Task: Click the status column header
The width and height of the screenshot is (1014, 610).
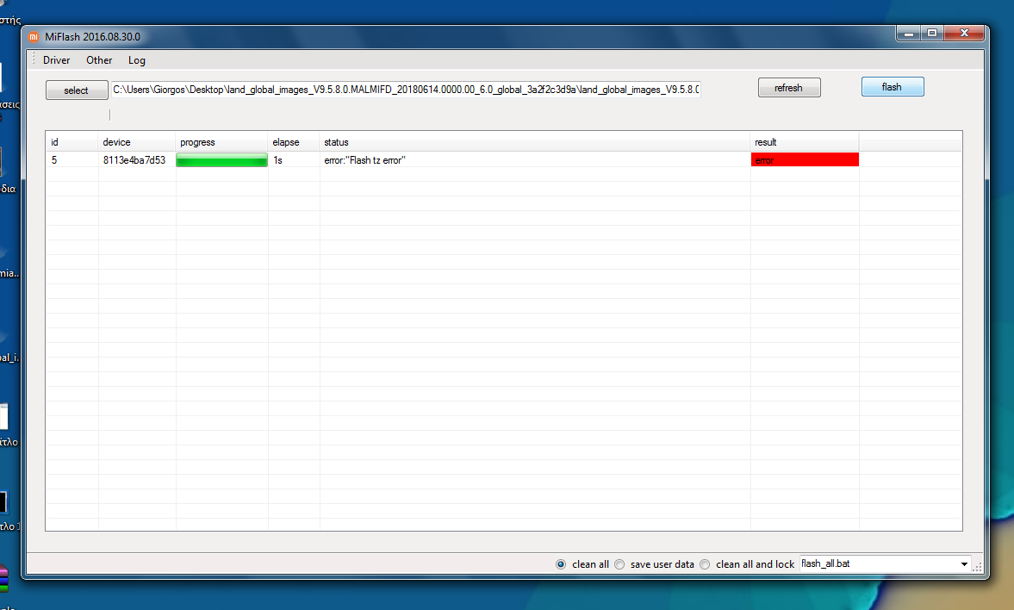Action: click(535, 142)
